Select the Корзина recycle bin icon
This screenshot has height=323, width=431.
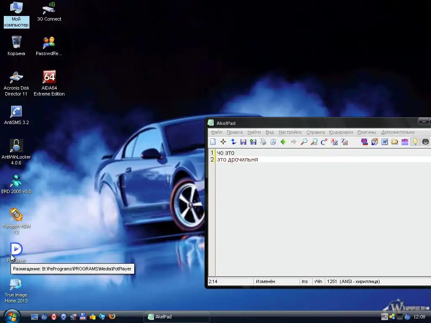pos(16,45)
